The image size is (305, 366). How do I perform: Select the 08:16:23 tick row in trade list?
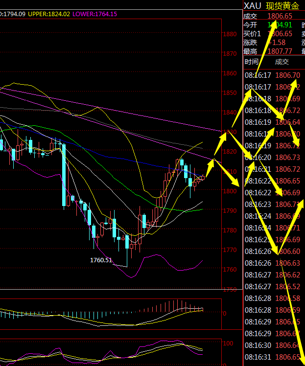pyautogui.click(x=273, y=204)
